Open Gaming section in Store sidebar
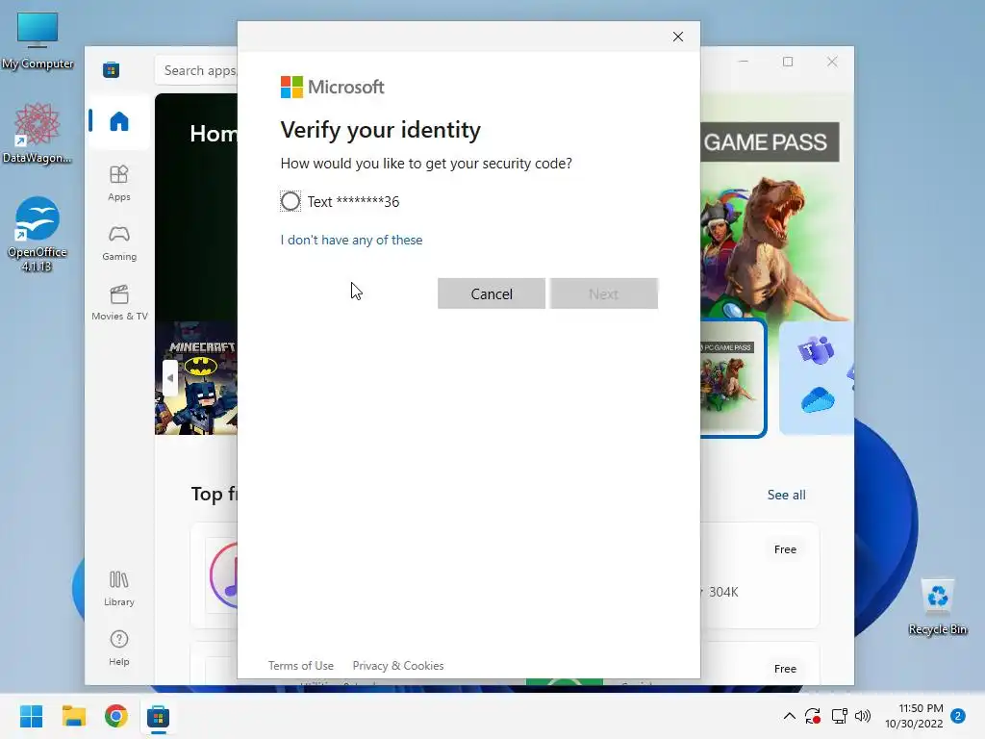985x739 pixels. tap(118, 243)
